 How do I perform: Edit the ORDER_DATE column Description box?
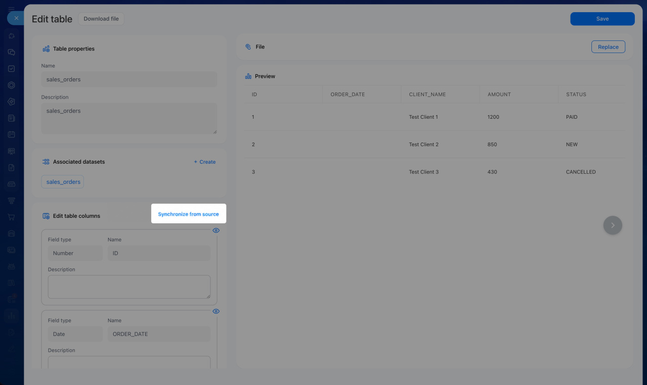click(129, 362)
